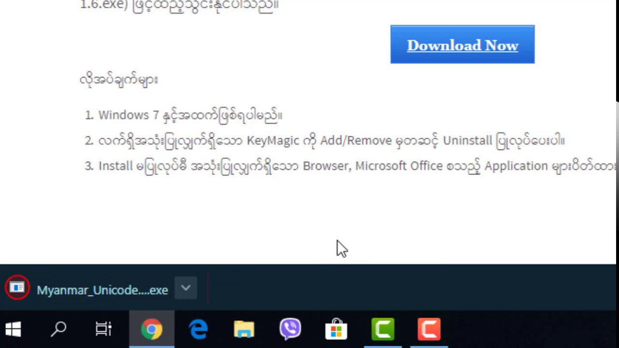The width and height of the screenshot is (619, 348).
Task: Click requirement line mentioning KeyMagic Uninstall
Action: point(331,141)
